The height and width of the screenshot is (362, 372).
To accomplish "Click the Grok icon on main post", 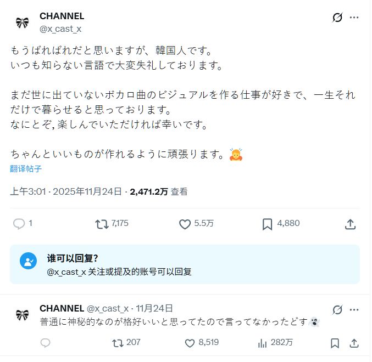I will (337, 18).
